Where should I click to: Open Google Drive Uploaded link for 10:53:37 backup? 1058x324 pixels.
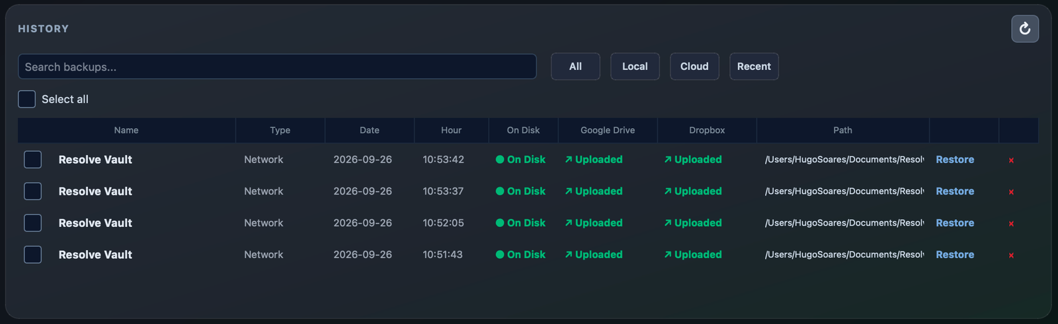594,191
